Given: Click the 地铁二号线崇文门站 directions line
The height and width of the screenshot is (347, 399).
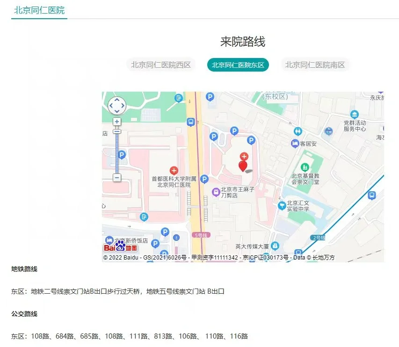Looking at the screenshot, I should click(117, 291).
